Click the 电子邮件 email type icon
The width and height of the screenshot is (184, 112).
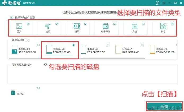coord(106,26)
